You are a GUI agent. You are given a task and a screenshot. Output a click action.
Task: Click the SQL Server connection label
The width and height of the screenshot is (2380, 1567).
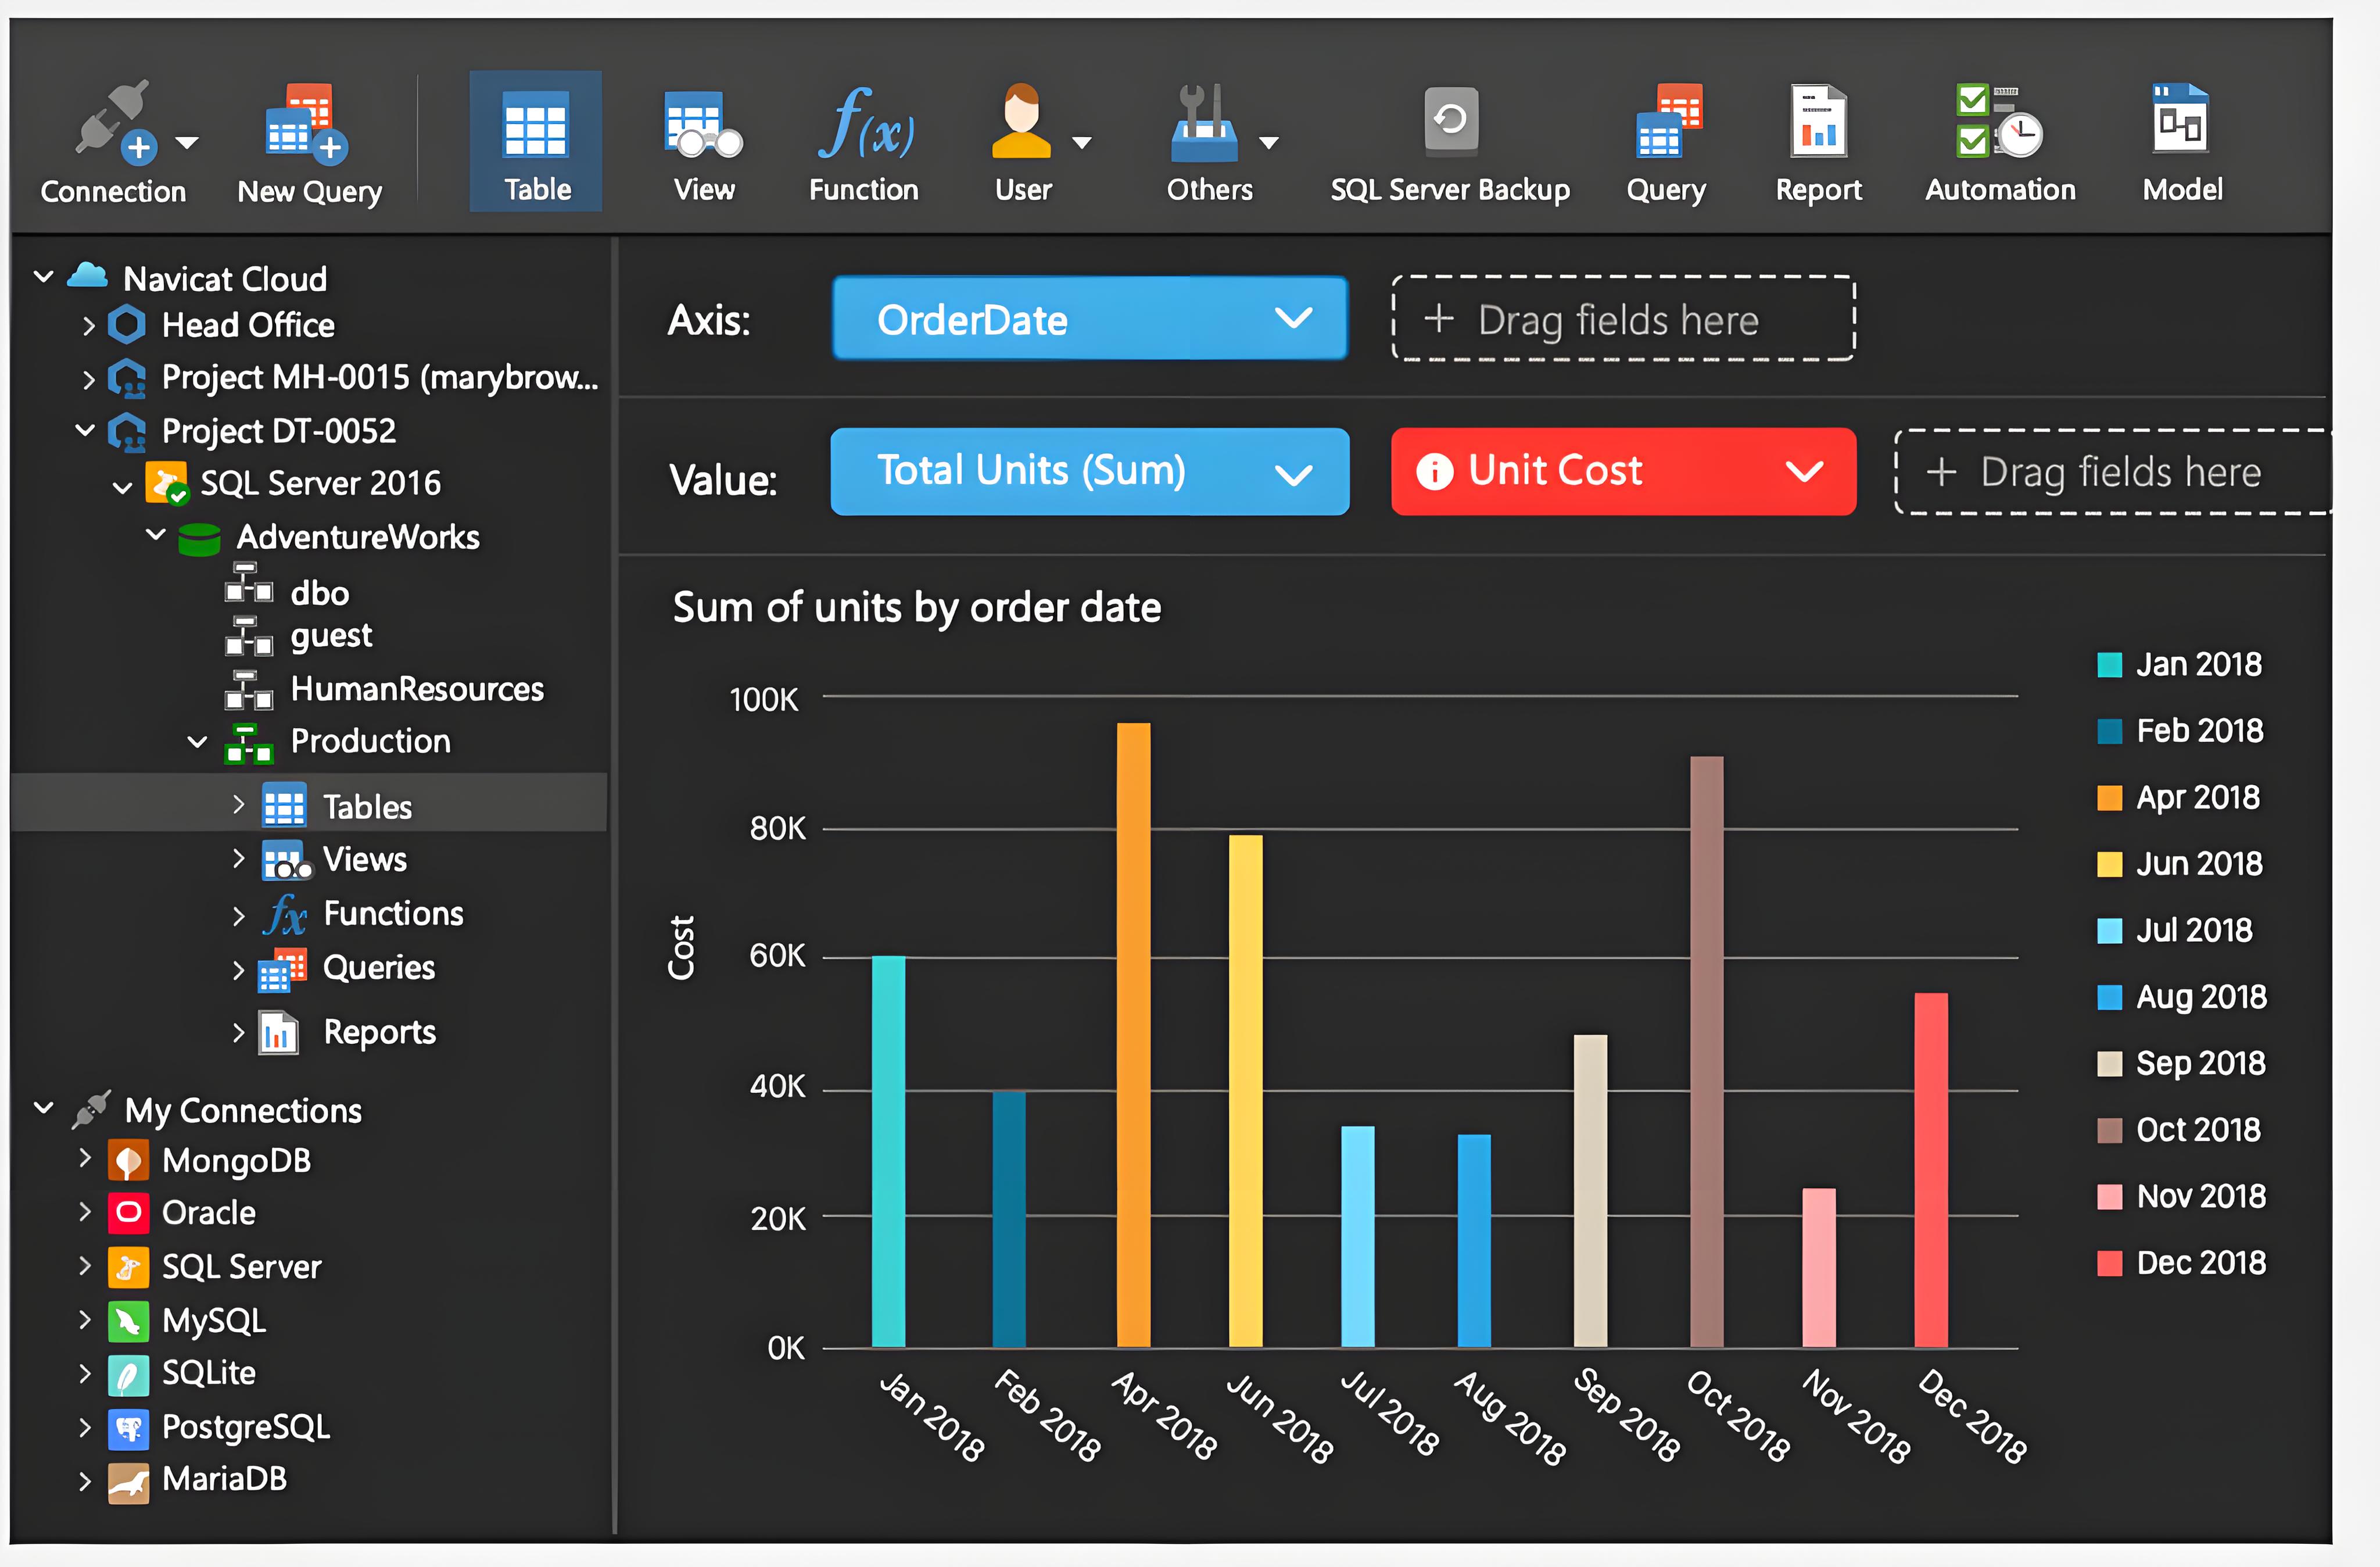coord(241,1267)
